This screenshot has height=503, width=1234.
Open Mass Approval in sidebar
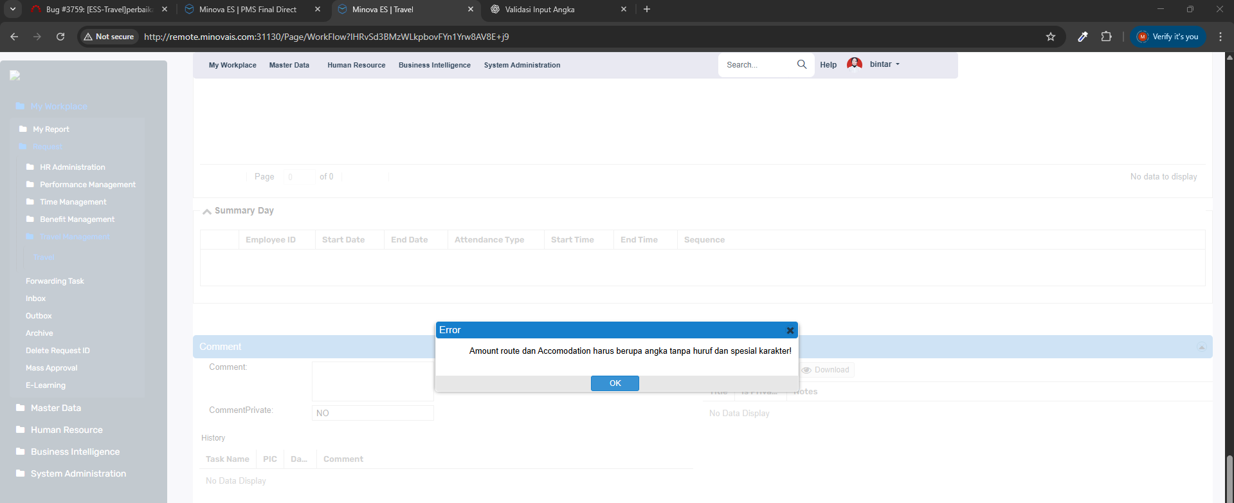[x=51, y=368]
